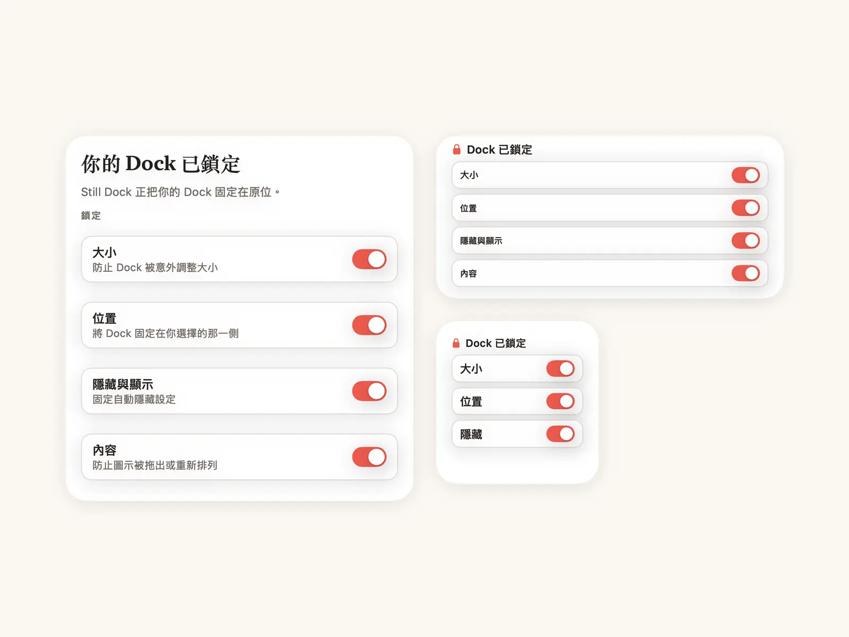Disable 內容 lock in the medium widget
Viewport: 849px width, 637px height.
(746, 273)
